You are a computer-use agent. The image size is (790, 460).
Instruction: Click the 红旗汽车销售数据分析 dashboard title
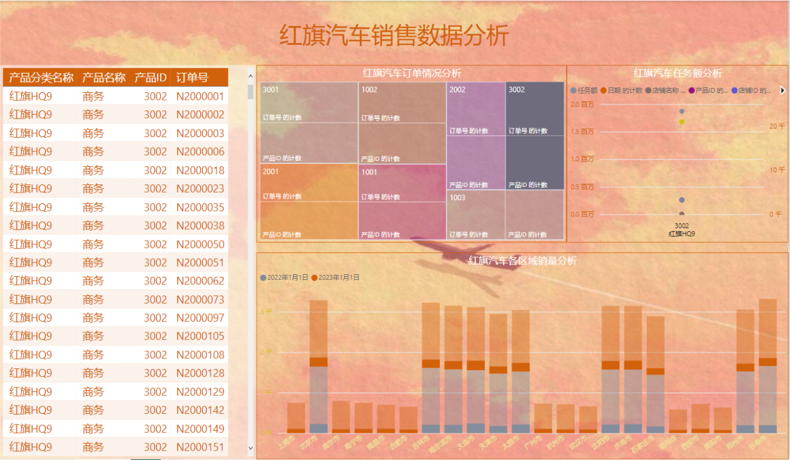[x=394, y=36]
